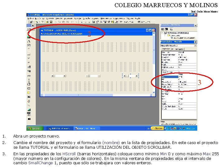Select the ComboBox control in the toolbox
Image resolution: width=224 pixels, height=168 pixels.
point(29,67)
